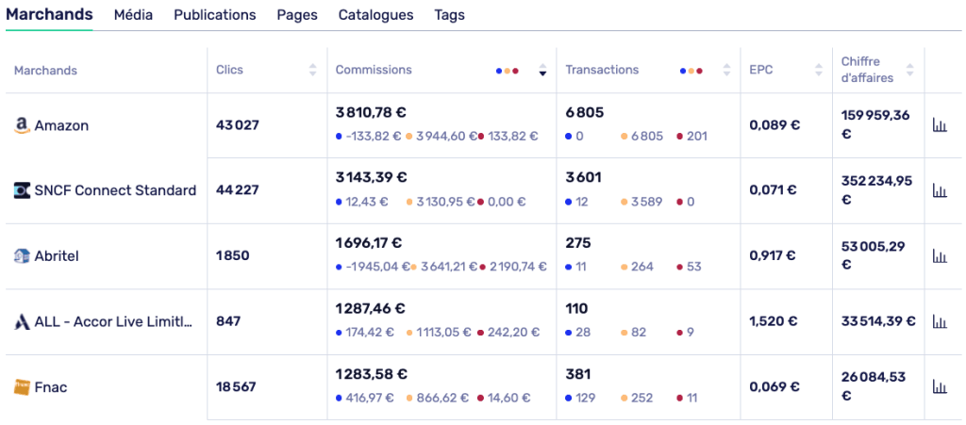The image size is (966, 425).
Task: Click SNCF transactions total 3 601
Action: click(x=583, y=178)
